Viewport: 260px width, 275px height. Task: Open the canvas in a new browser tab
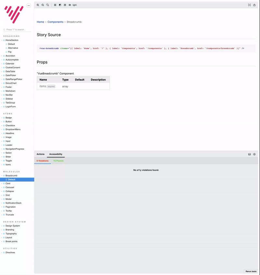tap(255, 5)
